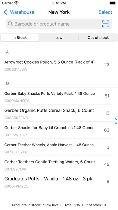Jump to section A in index
The image size is (118, 210).
tap(116, 119)
